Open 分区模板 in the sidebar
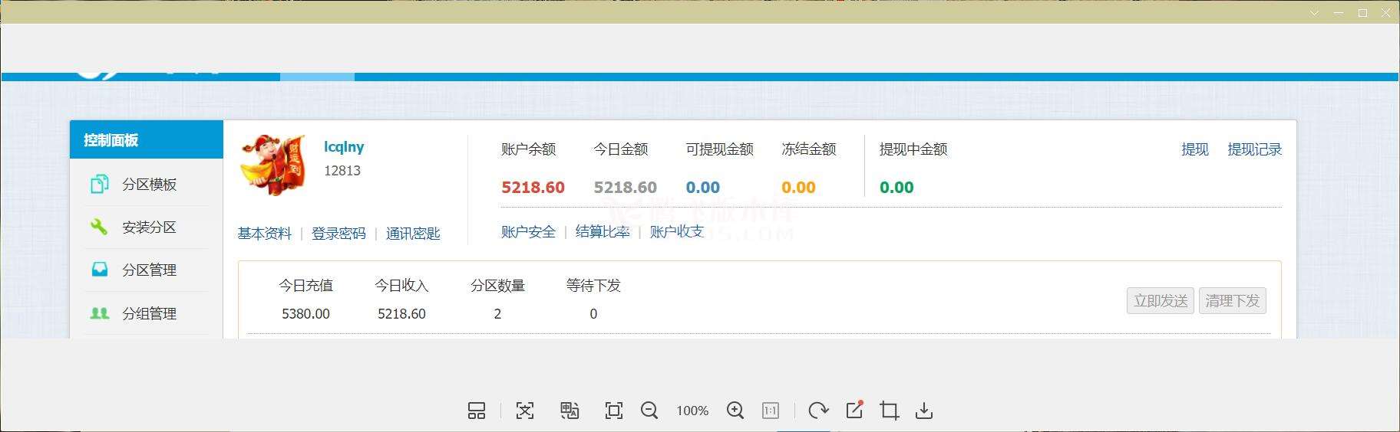This screenshot has width=1400, height=432. pos(148,185)
